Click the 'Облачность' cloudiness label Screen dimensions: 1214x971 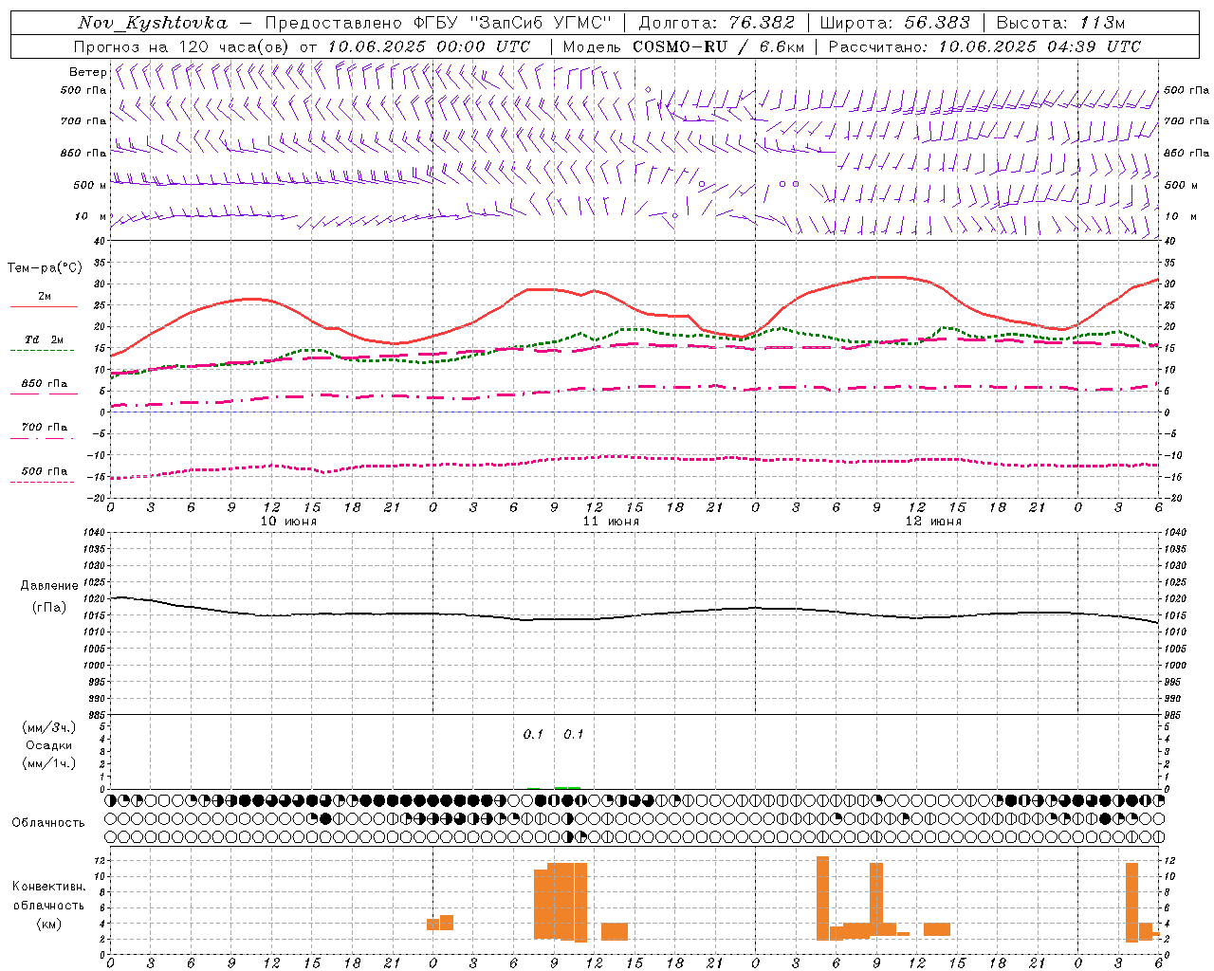48,823
